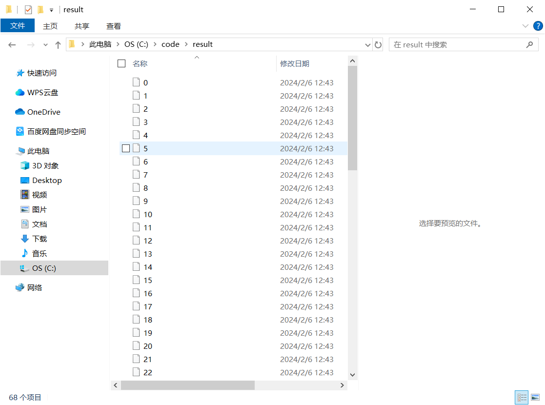
Task: Go forward with the right arrow button
Action: click(x=31, y=45)
